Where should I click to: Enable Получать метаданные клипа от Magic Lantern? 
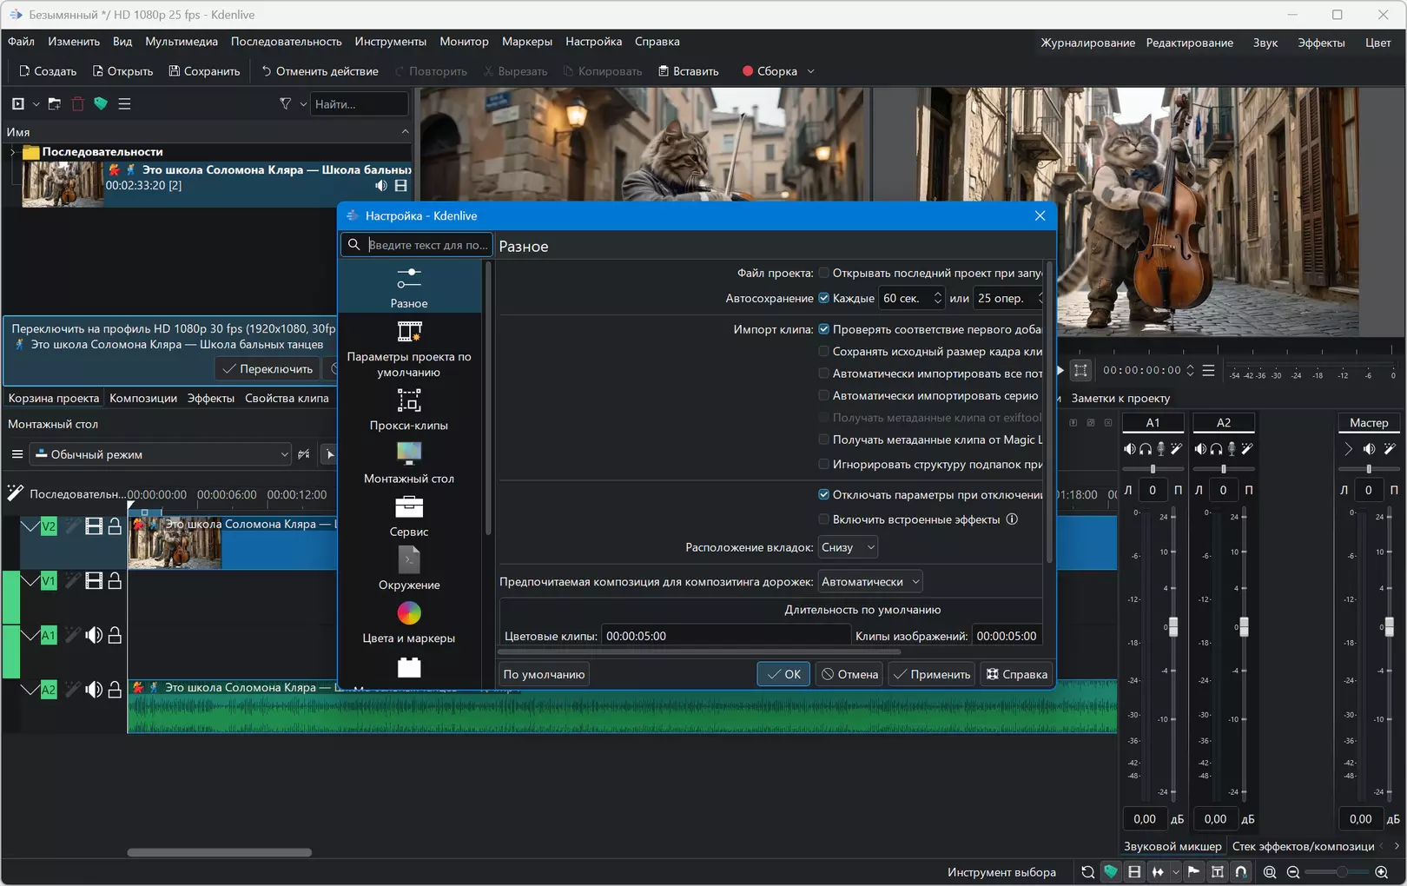[823, 440]
